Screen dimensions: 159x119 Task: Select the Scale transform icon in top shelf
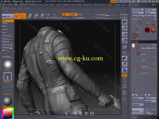coord(35,16)
